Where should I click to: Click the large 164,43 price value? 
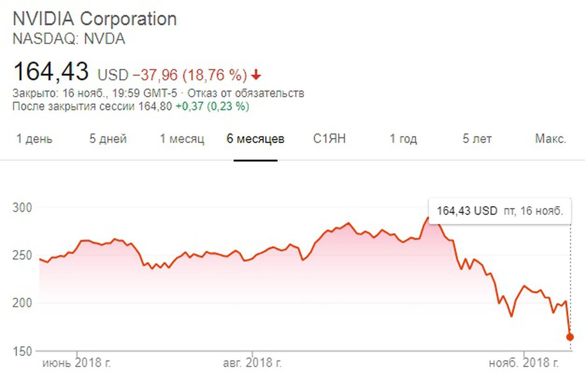(51, 72)
